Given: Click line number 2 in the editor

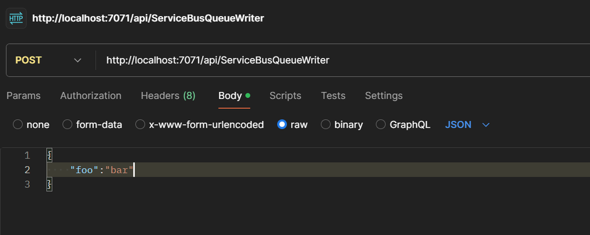Looking at the screenshot, I should coord(27,170).
